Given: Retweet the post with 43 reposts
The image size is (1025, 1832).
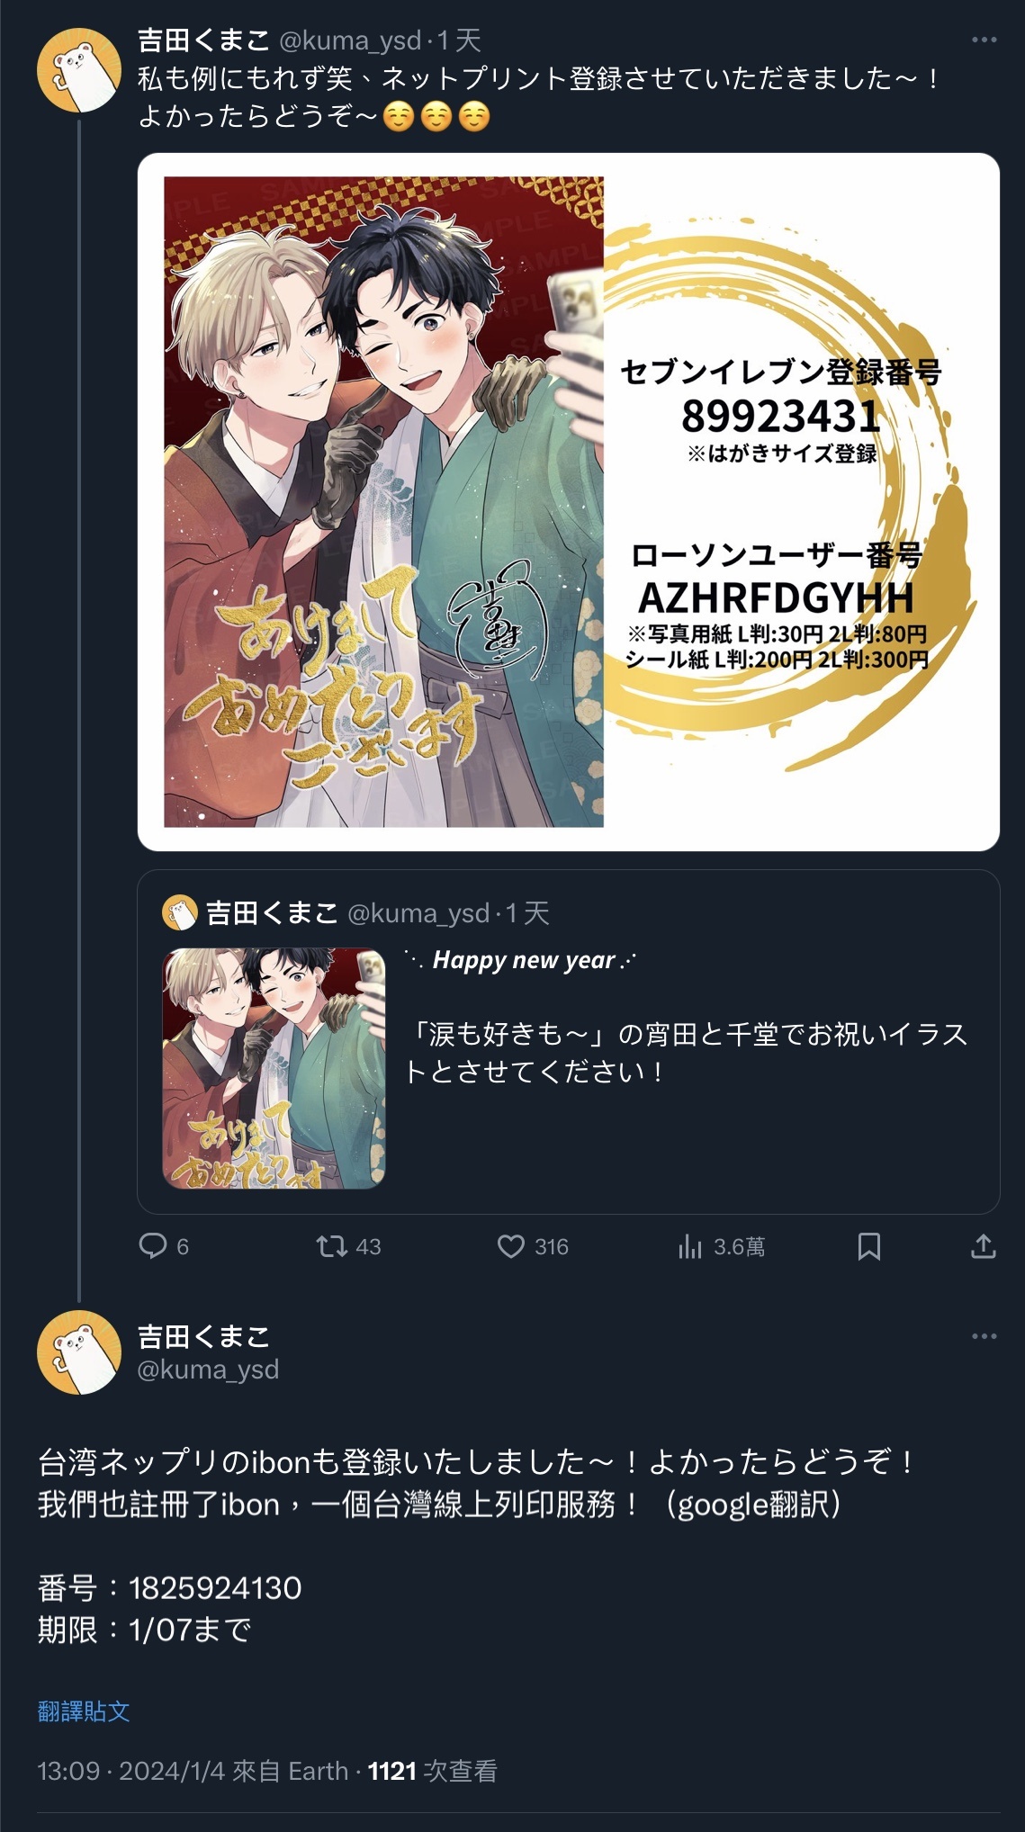Looking at the screenshot, I should pos(332,1246).
